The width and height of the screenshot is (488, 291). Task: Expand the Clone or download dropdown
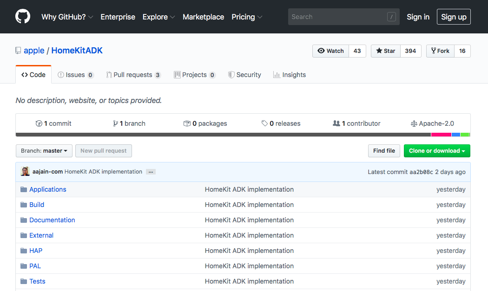tap(437, 151)
